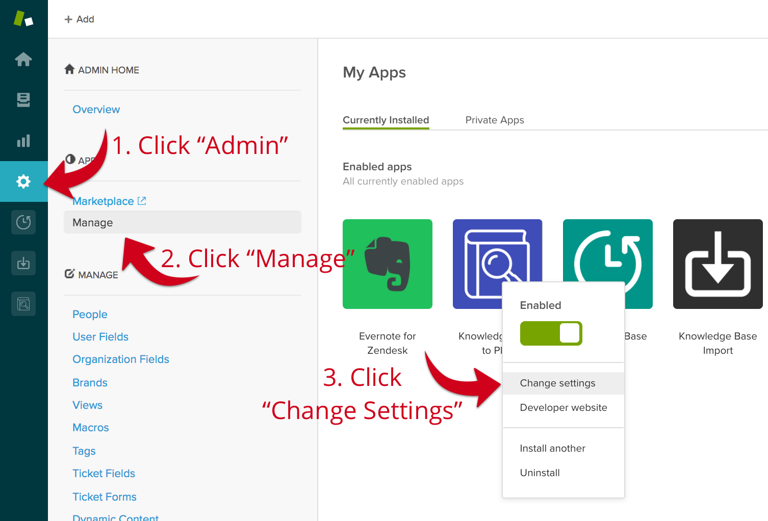Select the Currently Installed tab
This screenshot has height=521, width=768.
pyautogui.click(x=386, y=120)
